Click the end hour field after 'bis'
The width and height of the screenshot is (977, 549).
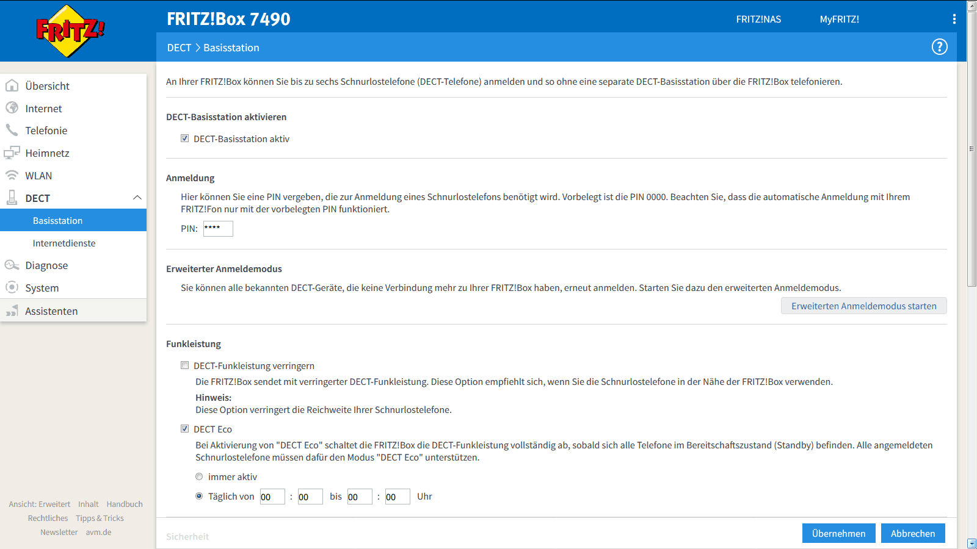(x=360, y=497)
